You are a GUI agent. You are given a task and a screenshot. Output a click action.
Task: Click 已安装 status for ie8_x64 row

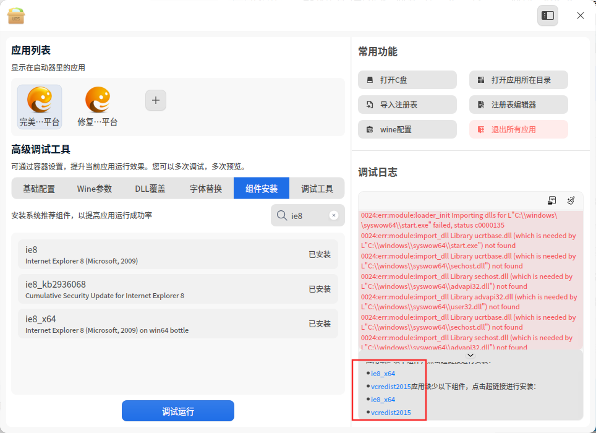(320, 324)
